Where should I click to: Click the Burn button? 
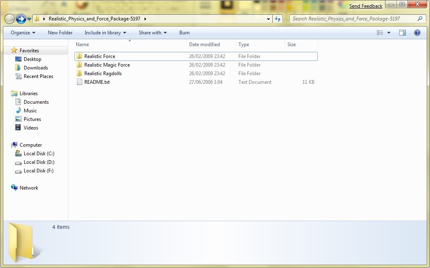tap(184, 33)
